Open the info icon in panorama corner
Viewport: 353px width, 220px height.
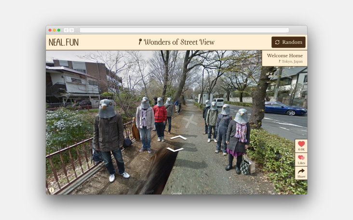51,190
